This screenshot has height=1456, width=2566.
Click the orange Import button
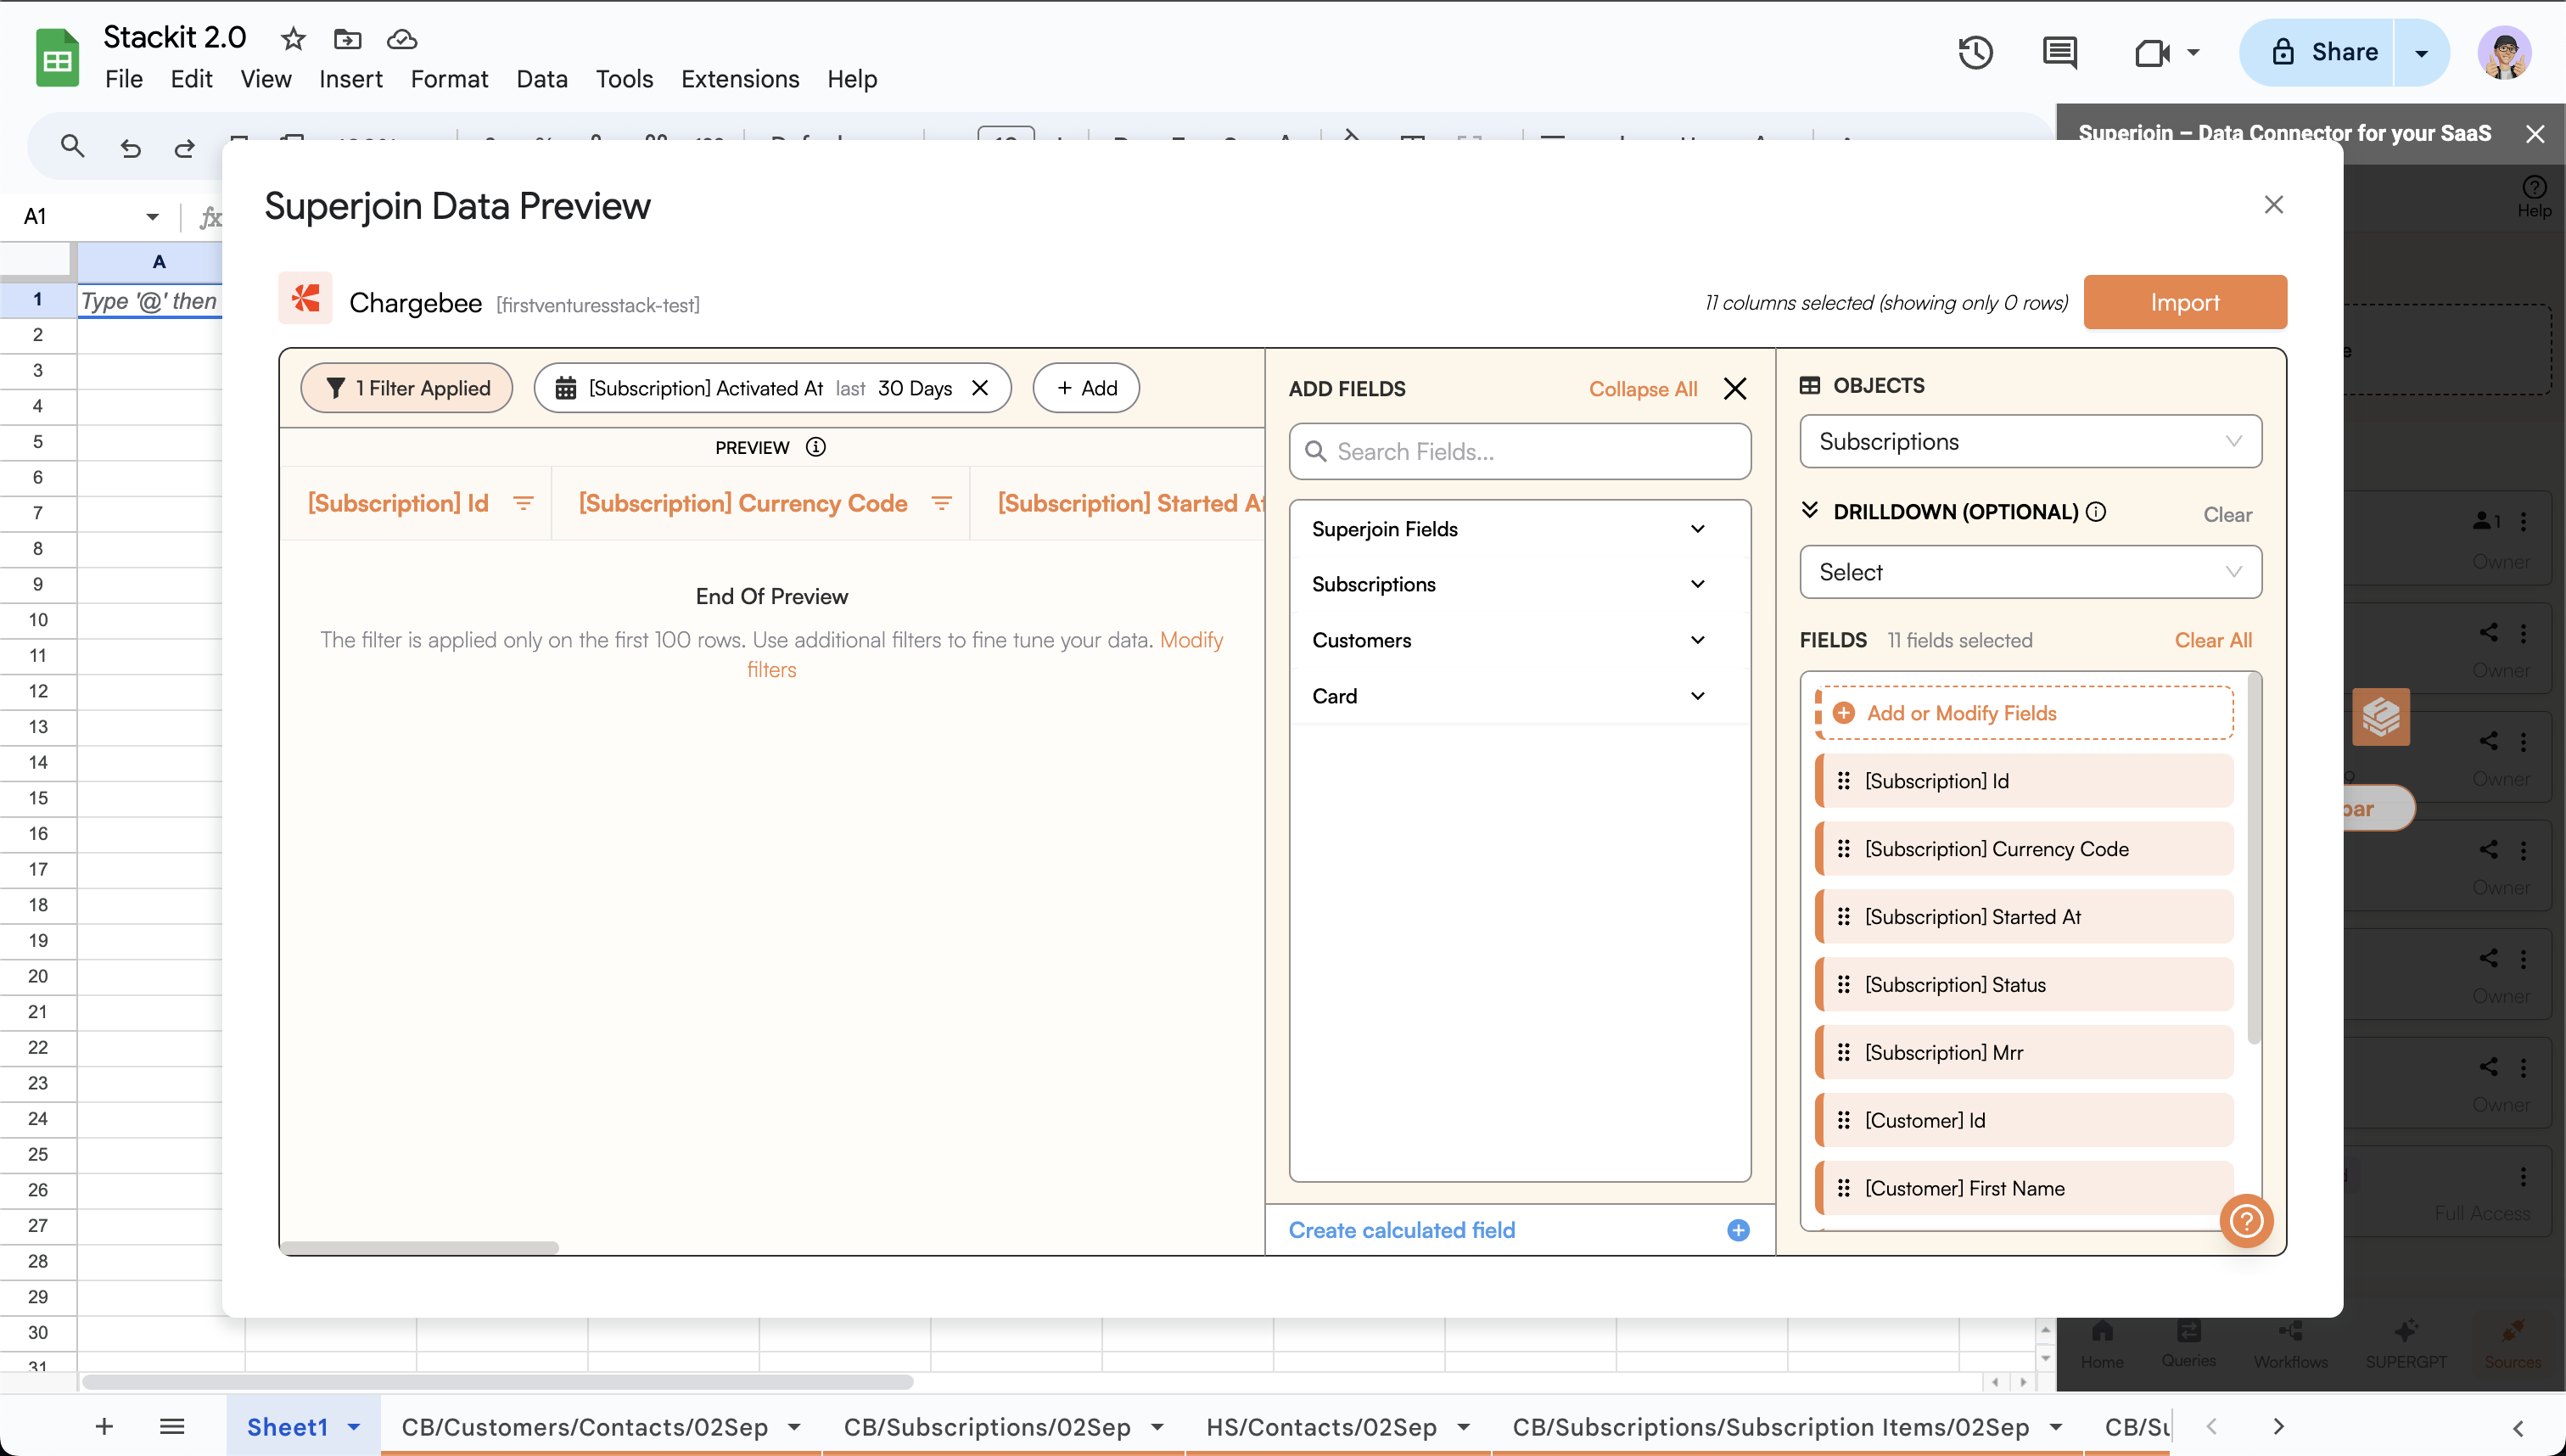pyautogui.click(x=2184, y=302)
